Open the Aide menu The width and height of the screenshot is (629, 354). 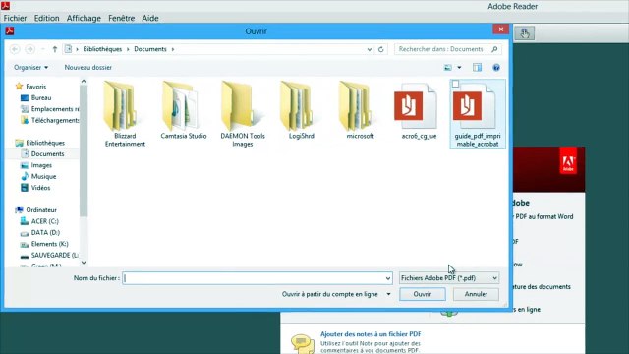click(x=150, y=18)
